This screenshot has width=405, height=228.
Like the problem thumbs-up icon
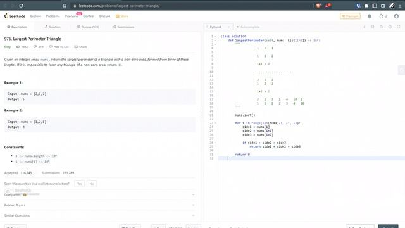[x=18, y=47]
